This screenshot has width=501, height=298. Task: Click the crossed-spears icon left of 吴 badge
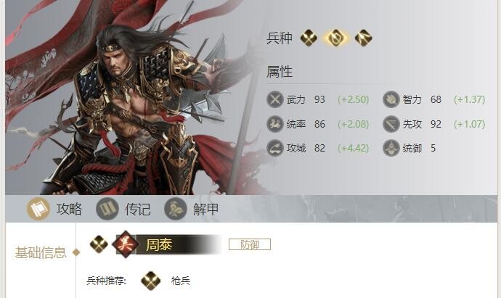point(99,244)
